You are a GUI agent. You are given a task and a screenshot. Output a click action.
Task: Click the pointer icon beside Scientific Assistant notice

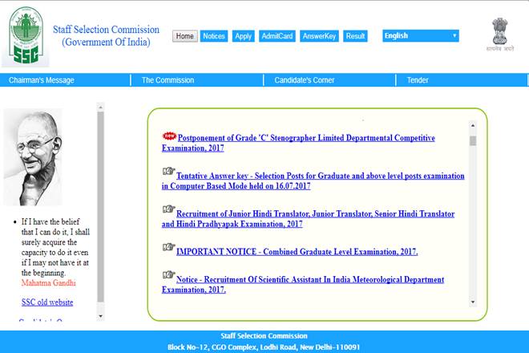(168, 275)
